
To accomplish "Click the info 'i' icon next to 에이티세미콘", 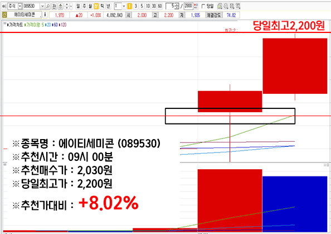I will (45, 15).
